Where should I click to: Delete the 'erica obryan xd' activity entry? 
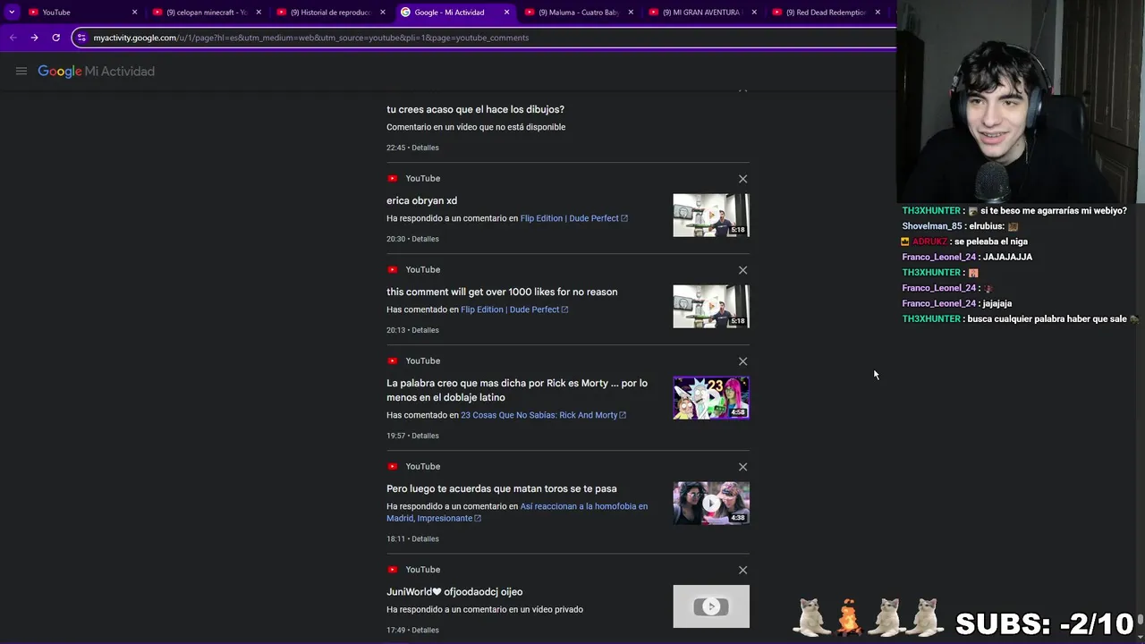point(742,179)
